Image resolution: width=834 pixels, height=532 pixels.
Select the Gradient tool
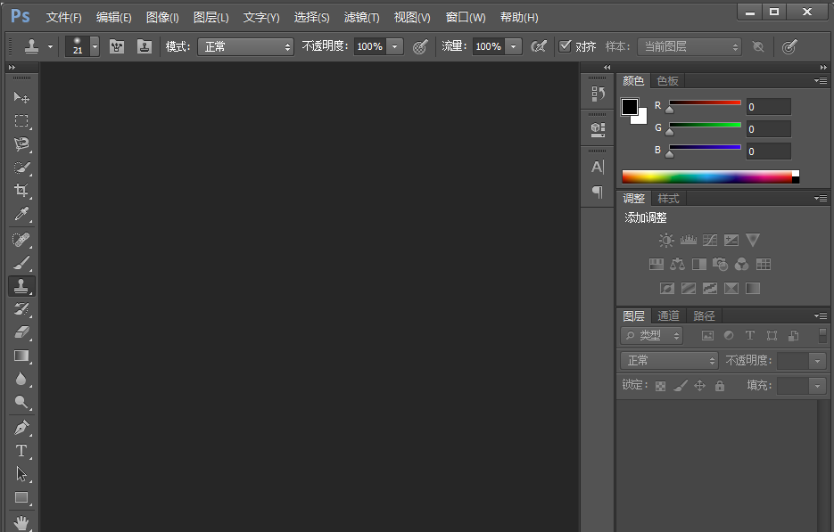pos(22,356)
